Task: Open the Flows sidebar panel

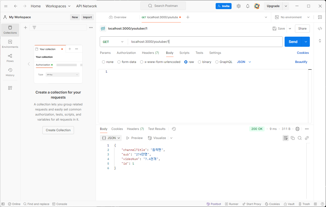Action: (x=10, y=58)
